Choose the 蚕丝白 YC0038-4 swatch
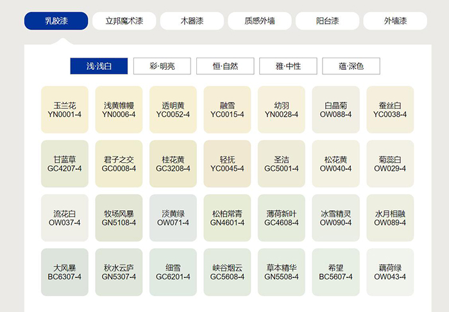Image resolution: width=449 pixels, height=312 pixels. (389, 110)
